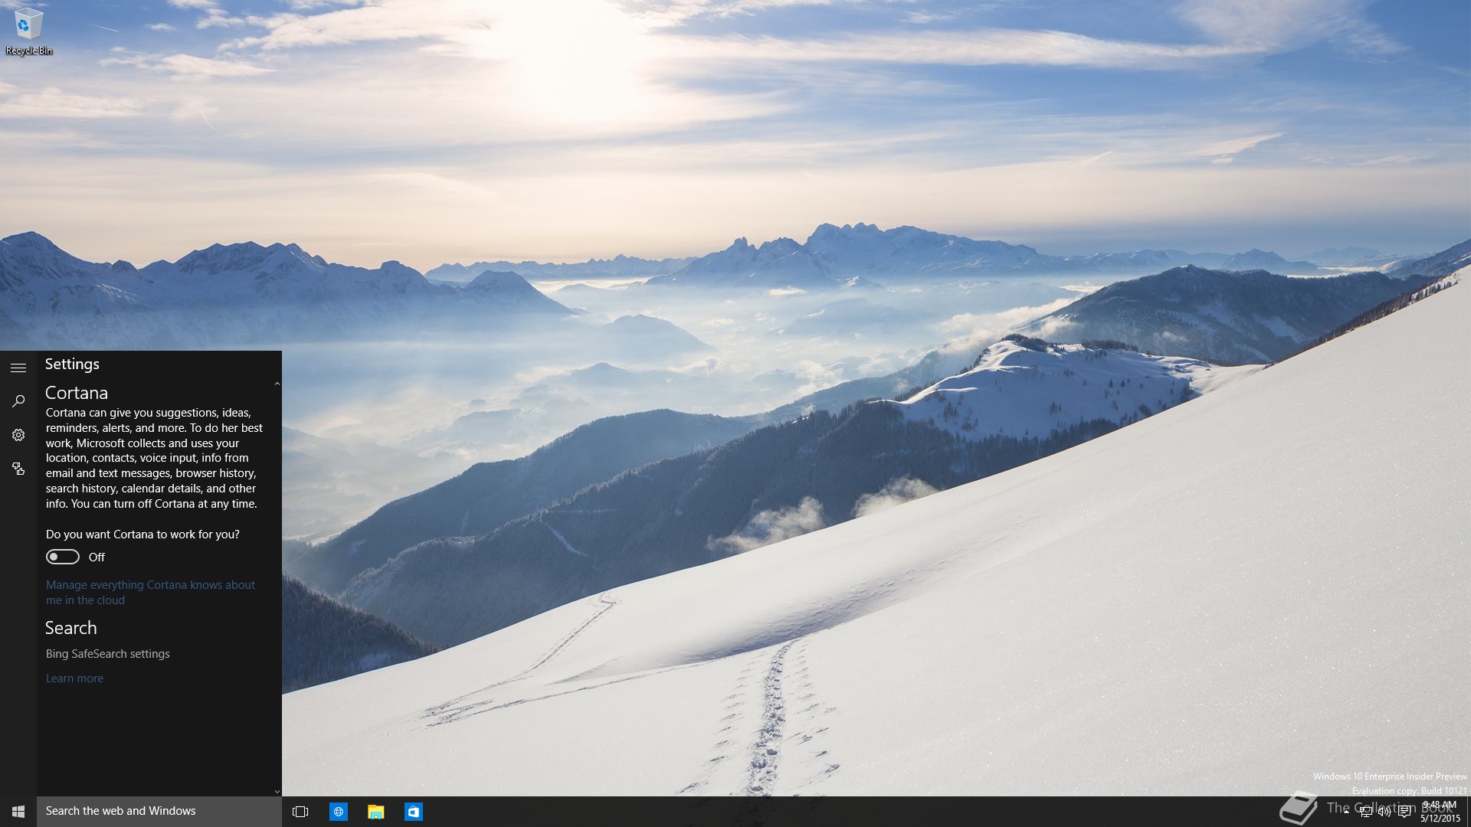Image resolution: width=1471 pixels, height=827 pixels.
Task: Launch the Store app from taskbar
Action: pyautogui.click(x=413, y=811)
